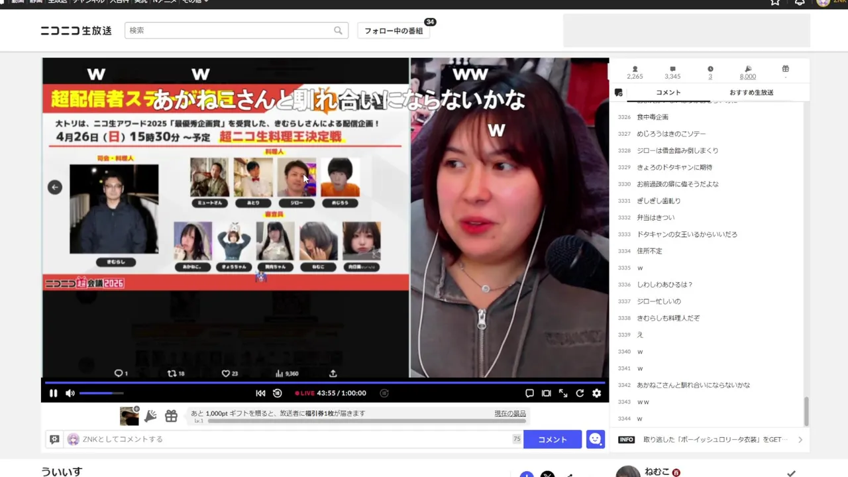Rewind the stream by ten seconds
Screen dimensions: 848x477
[x=278, y=393]
